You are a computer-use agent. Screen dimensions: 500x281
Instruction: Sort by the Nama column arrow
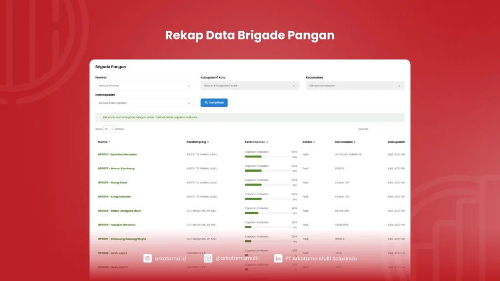pos(109,142)
